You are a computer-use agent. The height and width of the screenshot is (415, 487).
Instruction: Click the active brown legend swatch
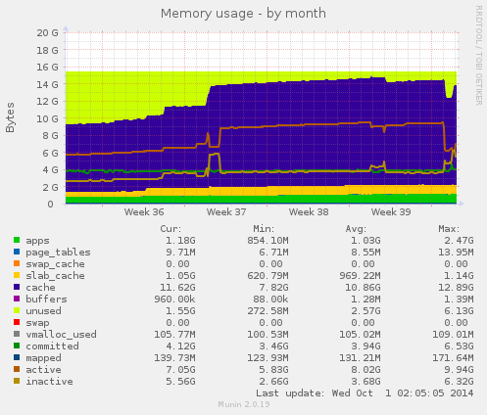click(x=17, y=369)
